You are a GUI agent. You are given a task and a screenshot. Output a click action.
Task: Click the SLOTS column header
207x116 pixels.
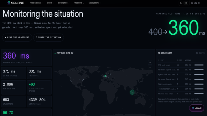point(180,60)
